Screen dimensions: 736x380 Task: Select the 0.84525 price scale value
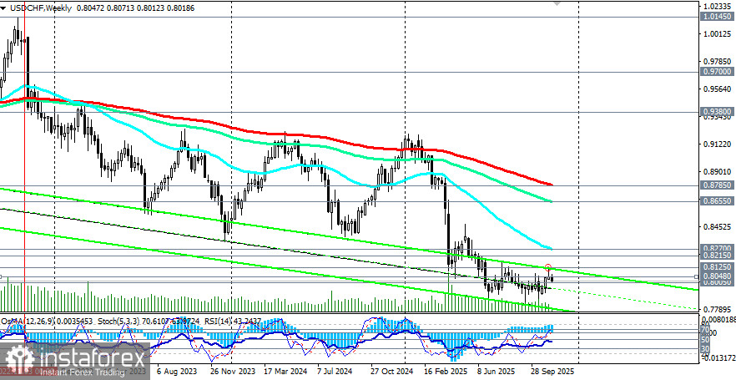[718, 227]
